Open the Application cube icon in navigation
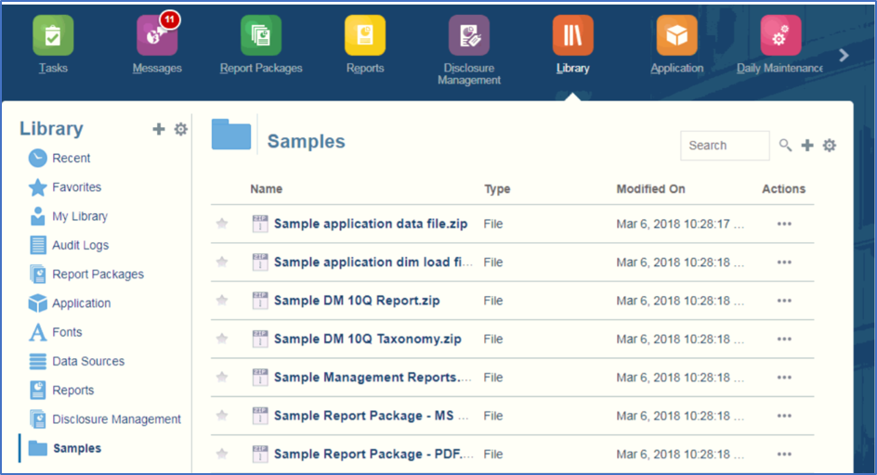This screenshot has height=475, width=877. click(676, 36)
